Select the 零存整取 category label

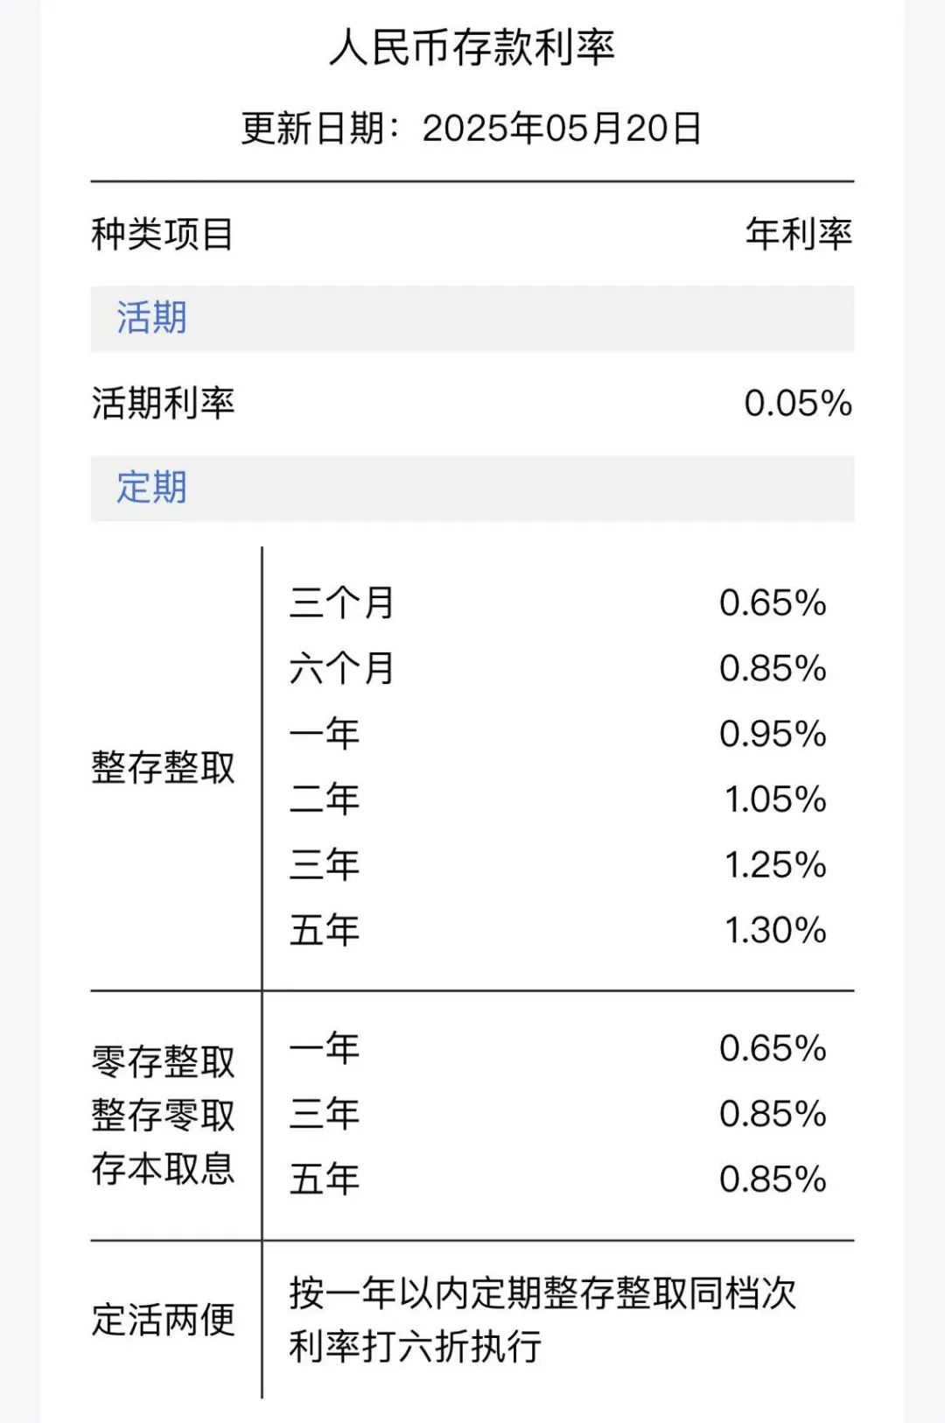[163, 1062]
